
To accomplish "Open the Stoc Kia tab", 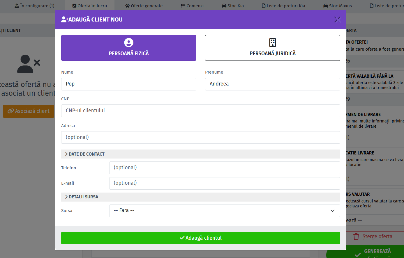I will (233, 6).
